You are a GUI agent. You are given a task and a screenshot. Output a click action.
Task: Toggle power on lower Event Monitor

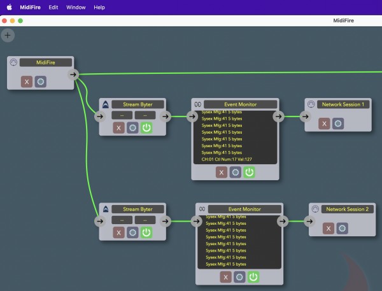pos(253,277)
